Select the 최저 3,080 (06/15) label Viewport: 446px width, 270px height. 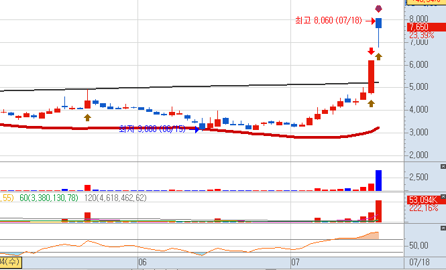[152, 129]
